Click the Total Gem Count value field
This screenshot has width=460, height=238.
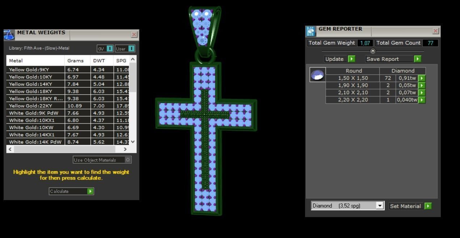point(430,43)
